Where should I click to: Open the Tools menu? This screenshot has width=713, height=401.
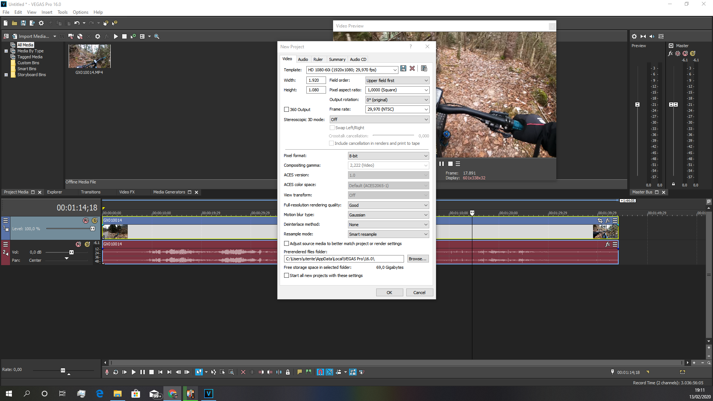[x=62, y=12]
